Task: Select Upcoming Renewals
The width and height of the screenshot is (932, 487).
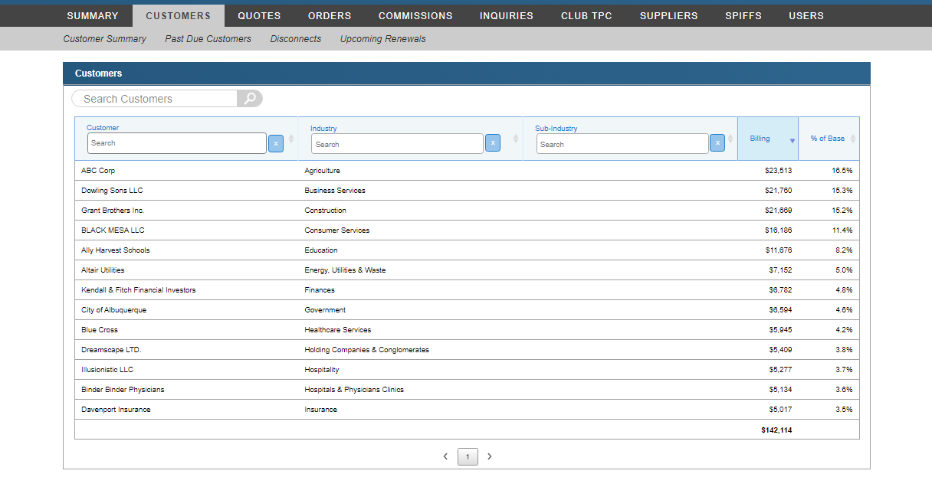Action: (x=382, y=38)
